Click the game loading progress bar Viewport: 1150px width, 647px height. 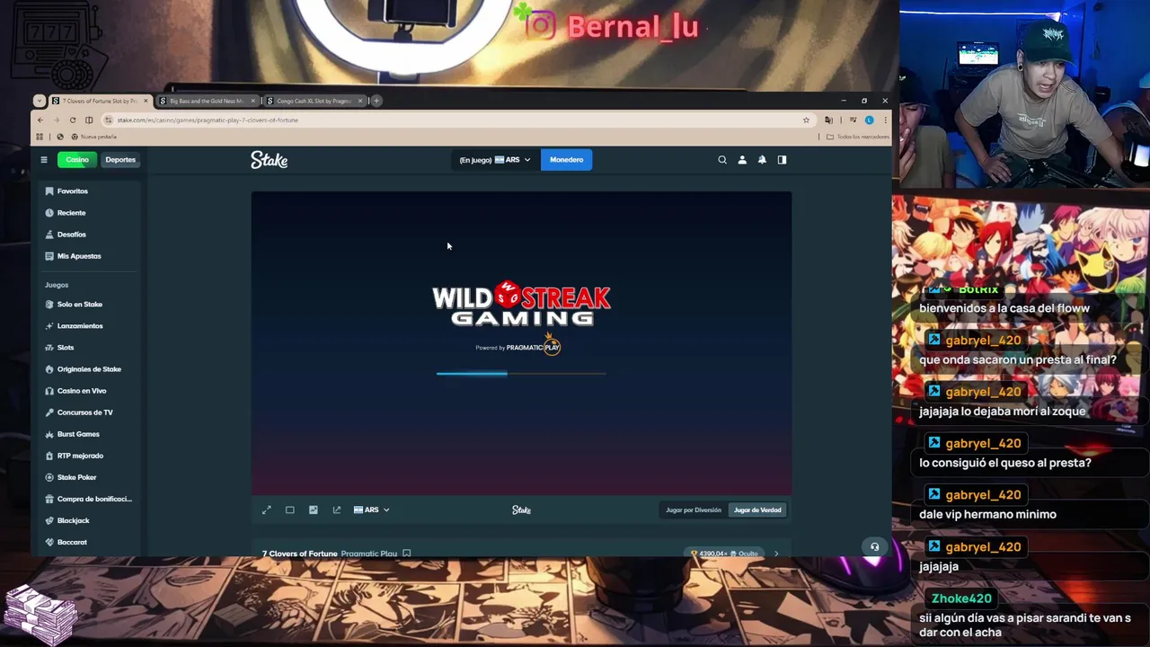pos(521,373)
